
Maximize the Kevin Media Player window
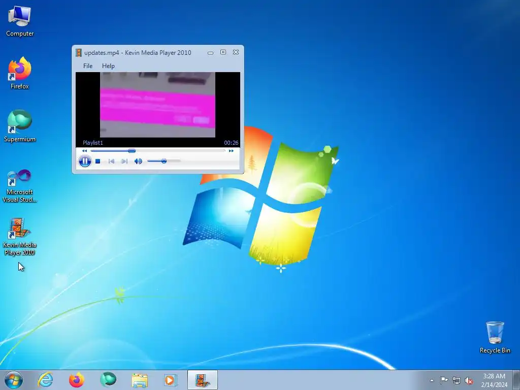coord(223,52)
